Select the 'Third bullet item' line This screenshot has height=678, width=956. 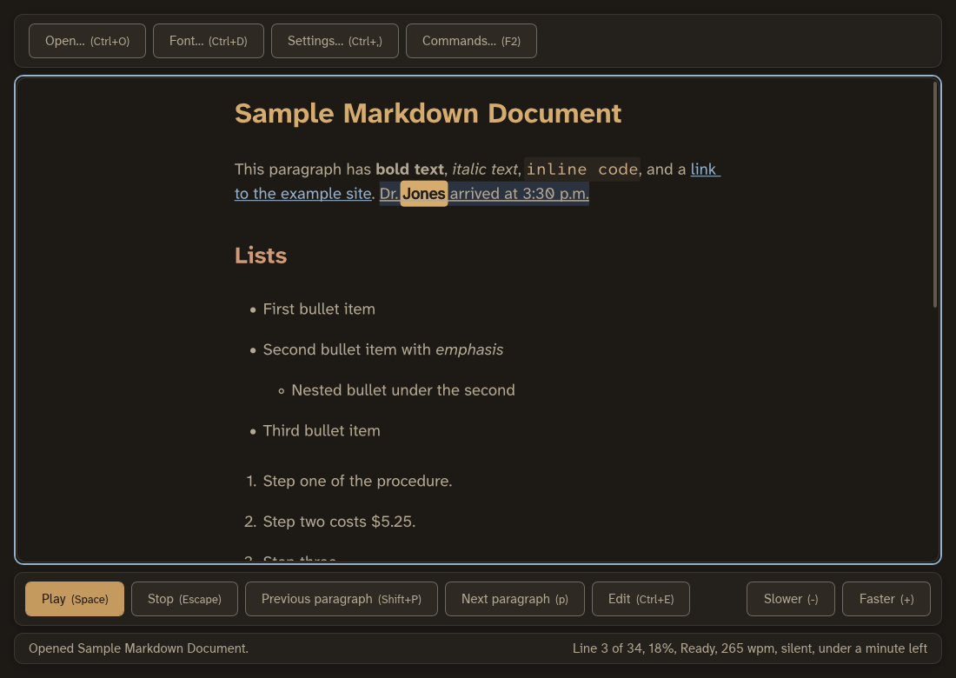[322, 430]
